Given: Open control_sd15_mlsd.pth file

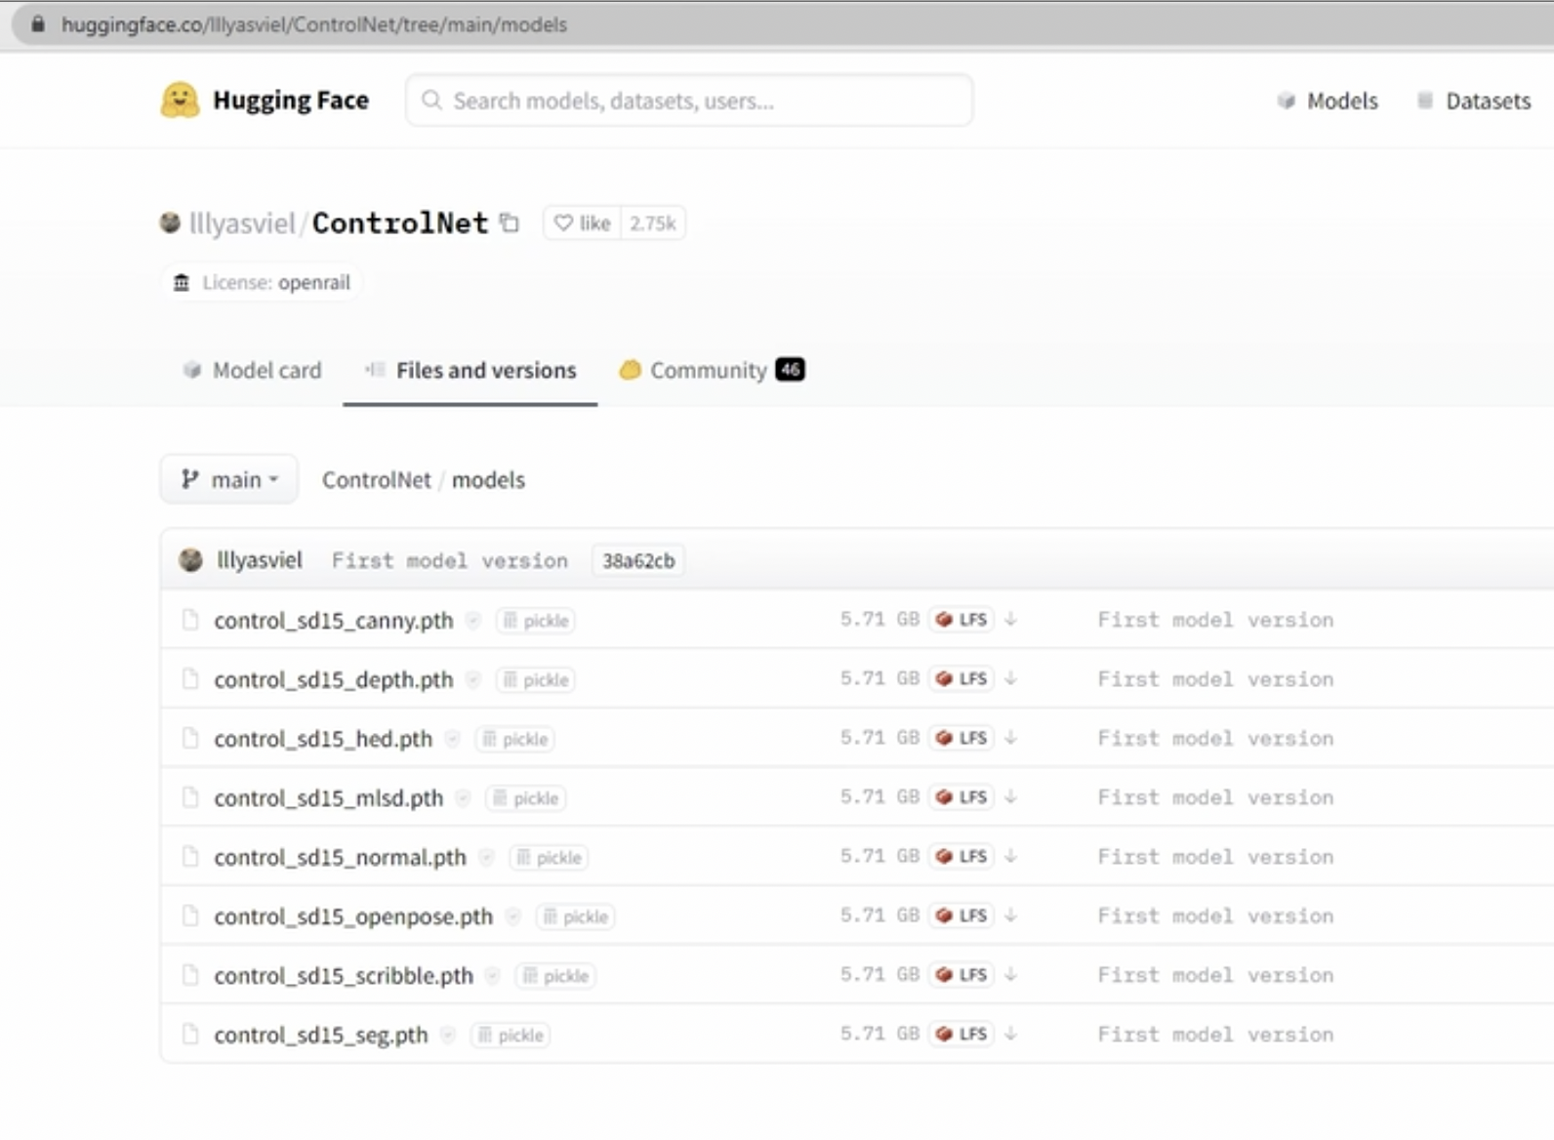Looking at the screenshot, I should [x=329, y=798].
